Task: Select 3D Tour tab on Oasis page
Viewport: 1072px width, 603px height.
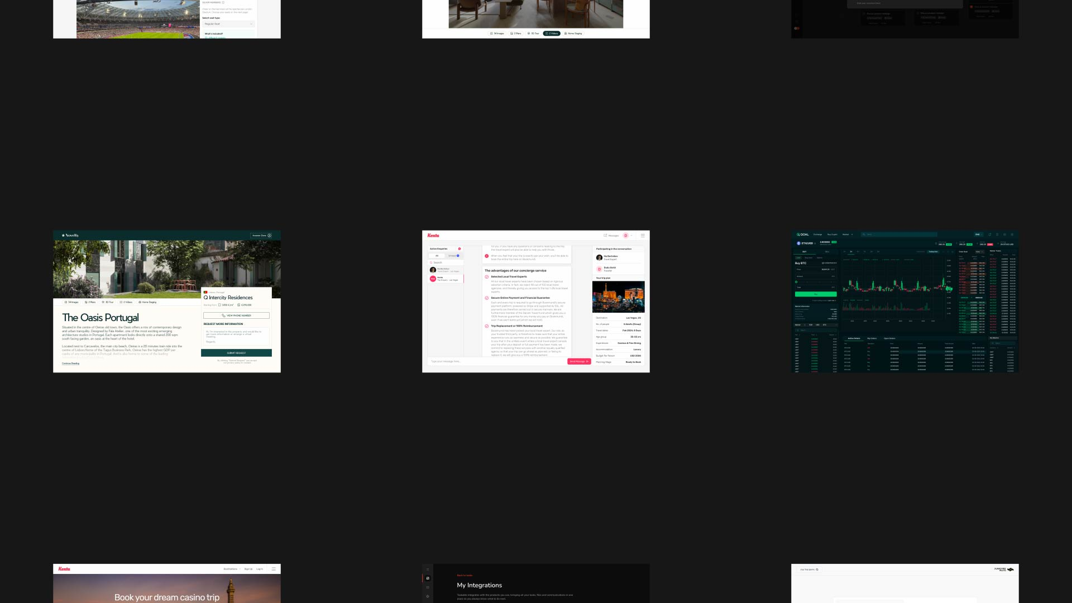Action: 108,302
